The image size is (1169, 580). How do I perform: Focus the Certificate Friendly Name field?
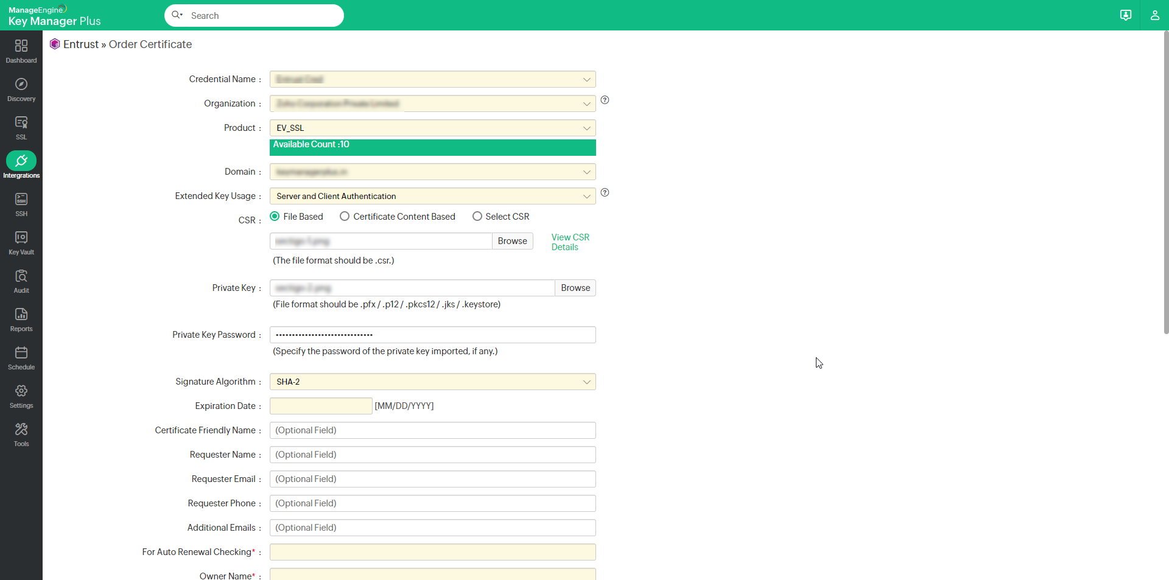(433, 430)
